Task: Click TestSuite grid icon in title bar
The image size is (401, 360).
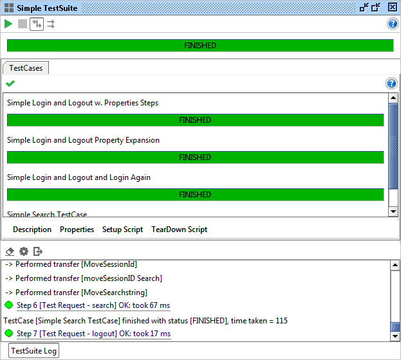Action: [9, 8]
